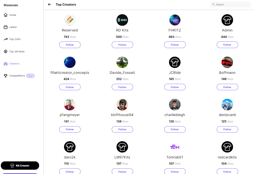This screenshot has width=255, height=174.
Task: Click the FHKITZ avatar image
Action: click(x=175, y=20)
